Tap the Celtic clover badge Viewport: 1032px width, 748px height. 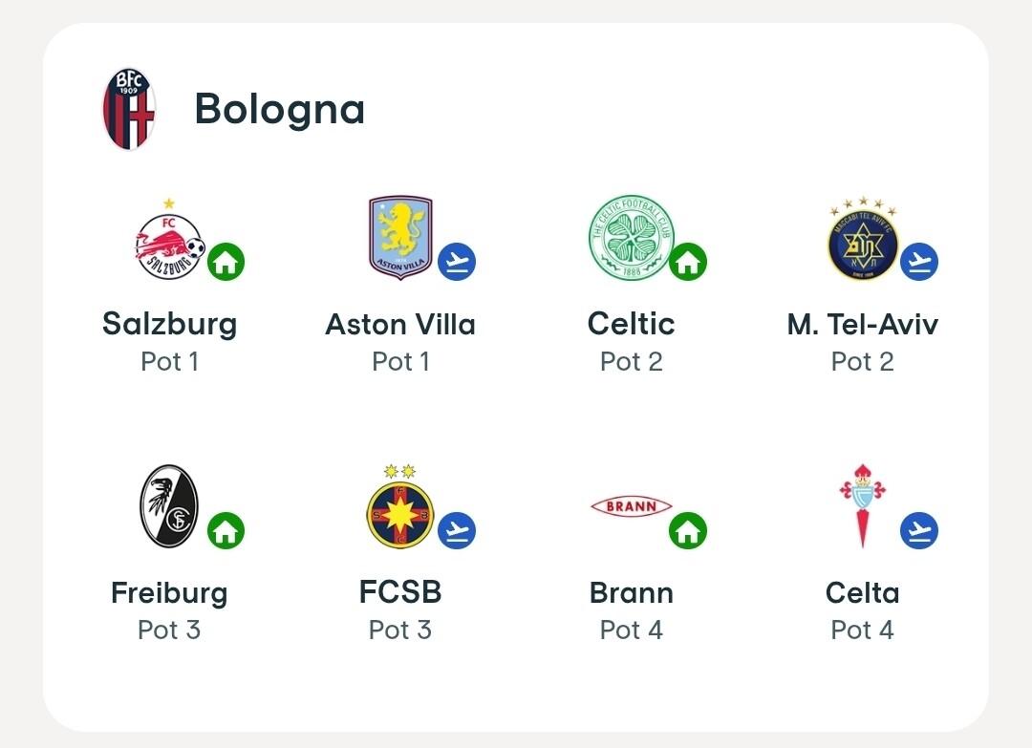[x=631, y=238]
